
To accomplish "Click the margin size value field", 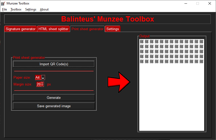I will click(x=39, y=84).
